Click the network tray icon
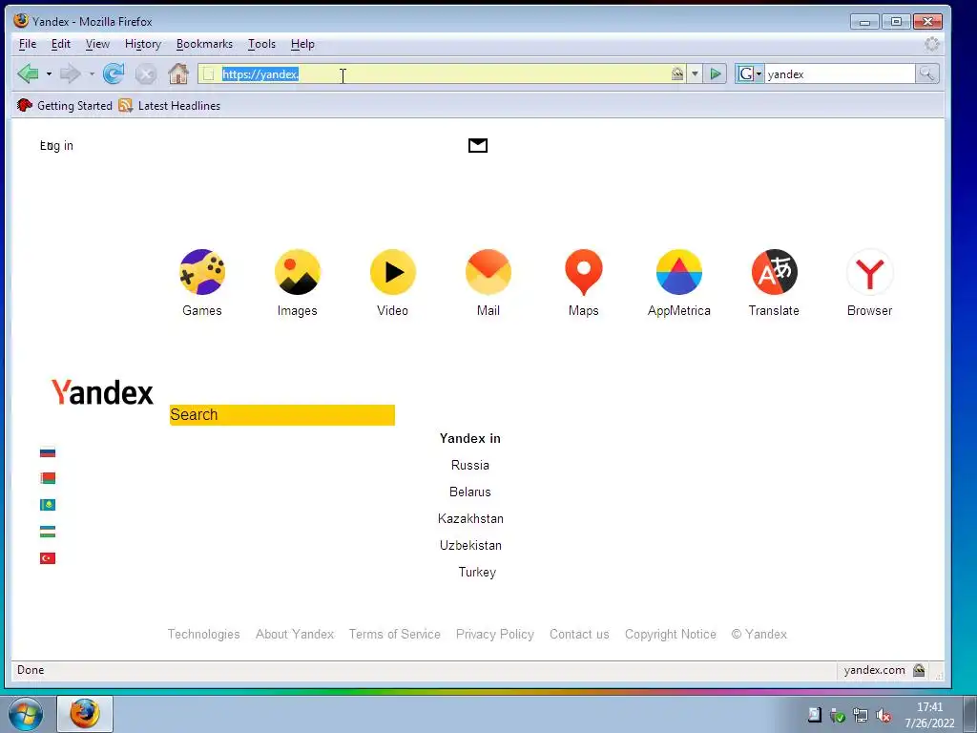Screen dimensions: 977x733 [x=861, y=716]
